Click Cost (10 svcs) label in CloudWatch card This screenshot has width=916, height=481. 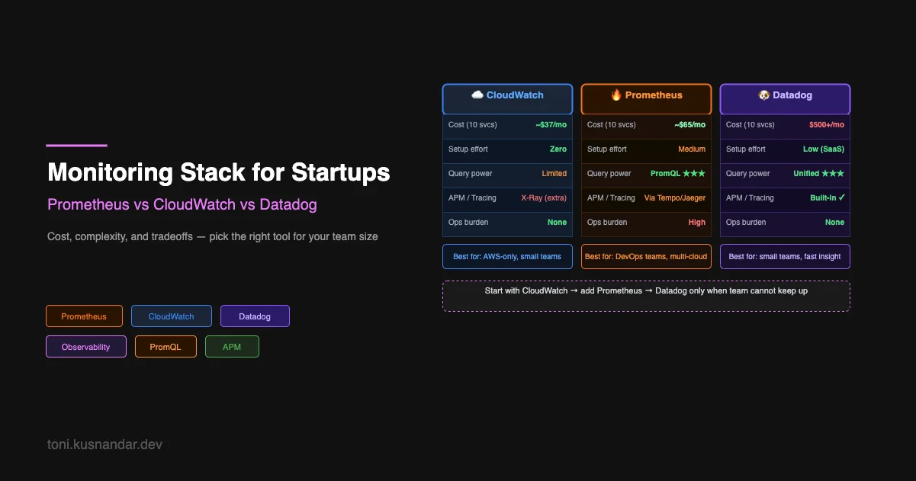pyautogui.click(x=472, y=125)
